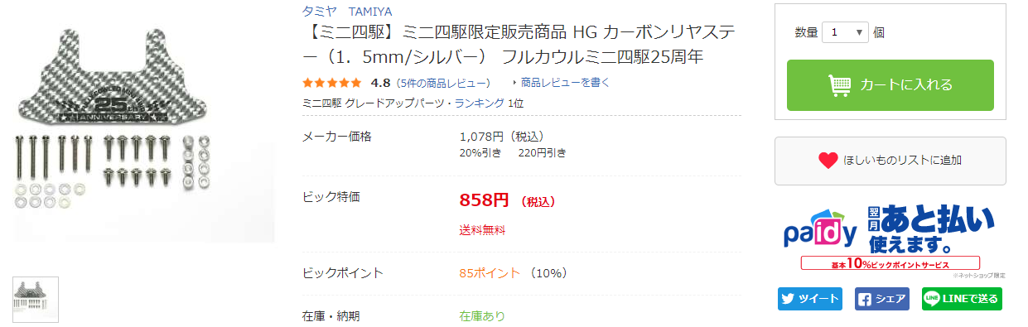The width and height of the screenshot is (1028, 327).
Task: Click the Twitter bird icon
Action: click(x=788, y=299)
